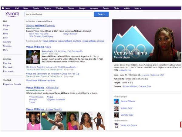The image size is (182, 137).
Task: Open image result in pink and purple dress
Action: [72, 121]
